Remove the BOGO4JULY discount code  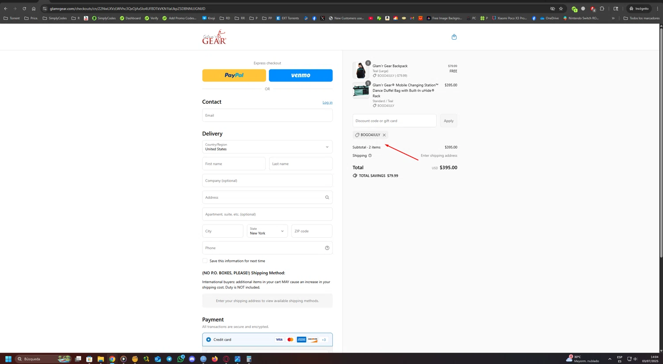384,135
